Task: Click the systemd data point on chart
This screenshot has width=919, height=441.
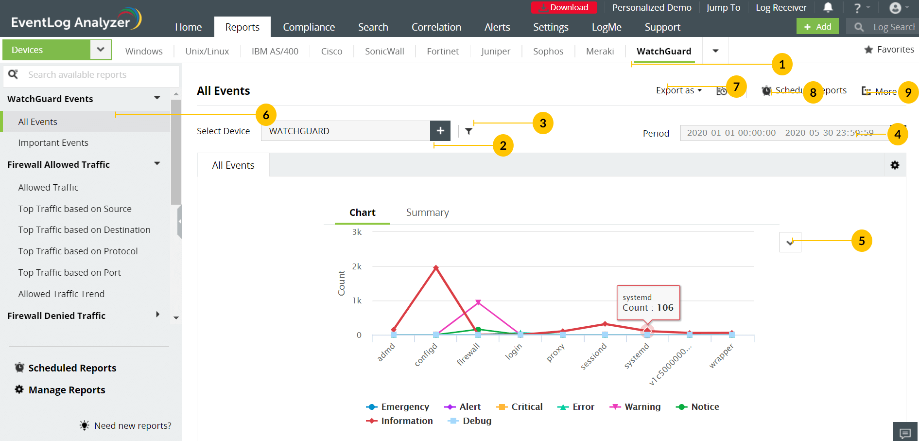Action: pos(647,331)
